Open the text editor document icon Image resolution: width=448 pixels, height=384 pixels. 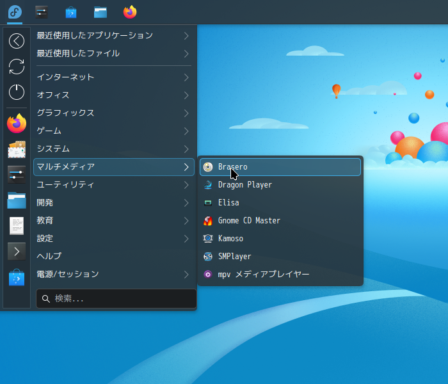coord(17,226)
